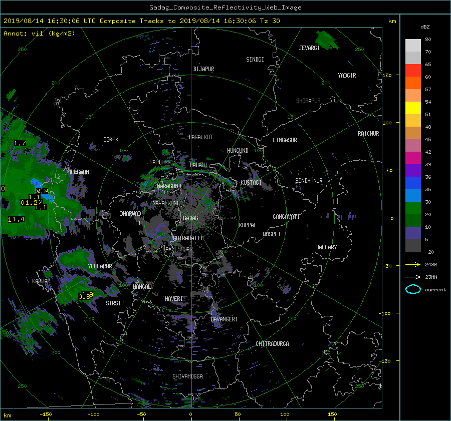This screenshot has width=451, height=421.
Task: Click the Gadag_Composite_Reflectivity_Web_Image title
Action: tap(225, 8)
